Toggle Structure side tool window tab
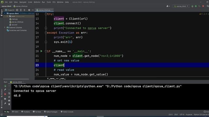This screenshot has height=117, width=209. 2,93
